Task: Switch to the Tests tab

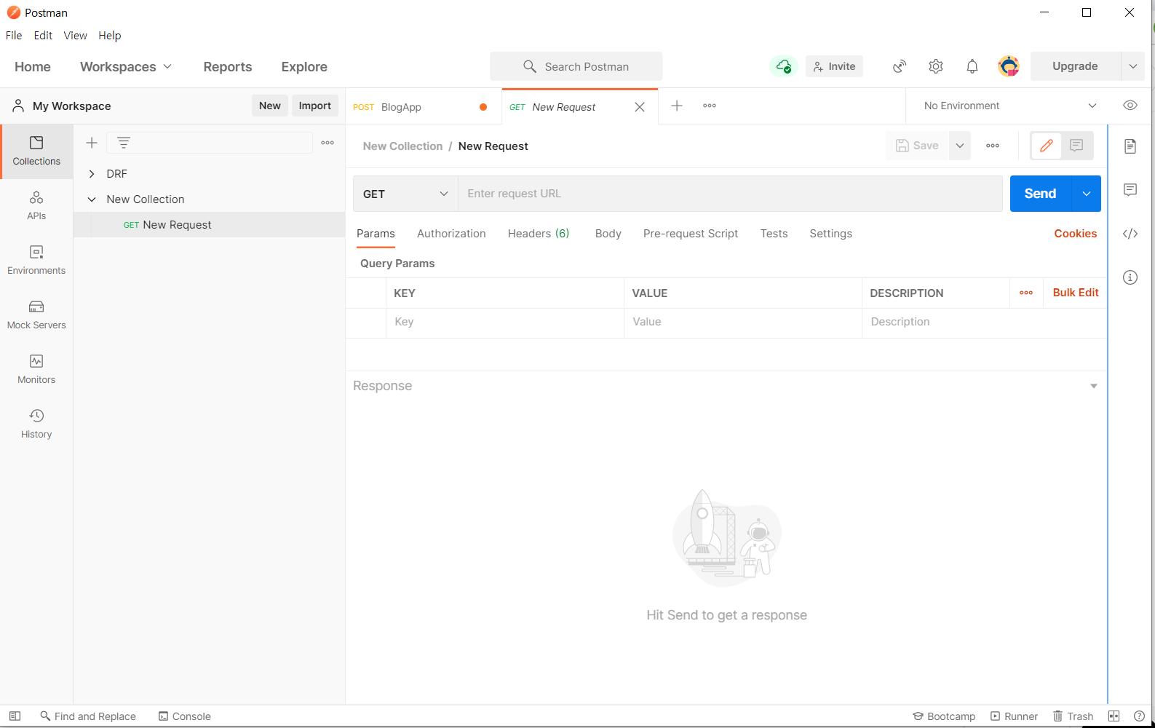Action: [774, 234]
